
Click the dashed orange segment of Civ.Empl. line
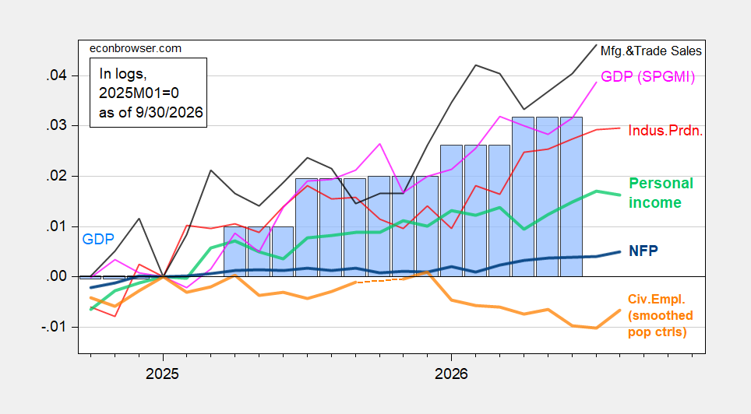(x=380, y=280)
